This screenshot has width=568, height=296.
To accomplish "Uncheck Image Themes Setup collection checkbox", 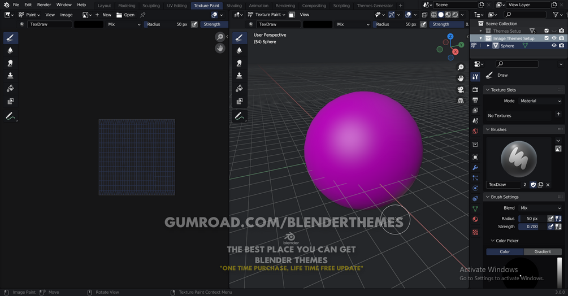I will [547, 38].
